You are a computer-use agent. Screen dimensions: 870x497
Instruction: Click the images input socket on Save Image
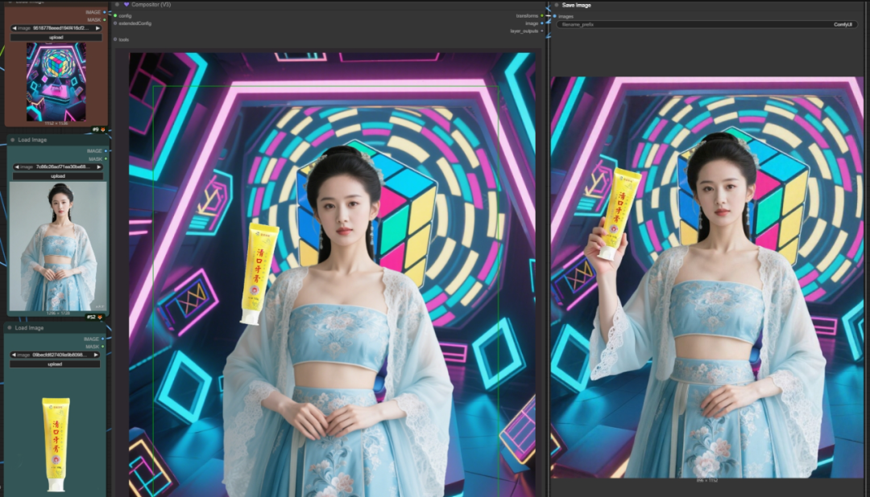tap(554, 16)
